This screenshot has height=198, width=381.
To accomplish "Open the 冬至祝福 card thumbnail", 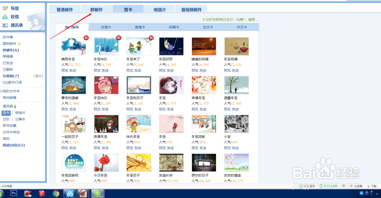I will coord(237,47).
